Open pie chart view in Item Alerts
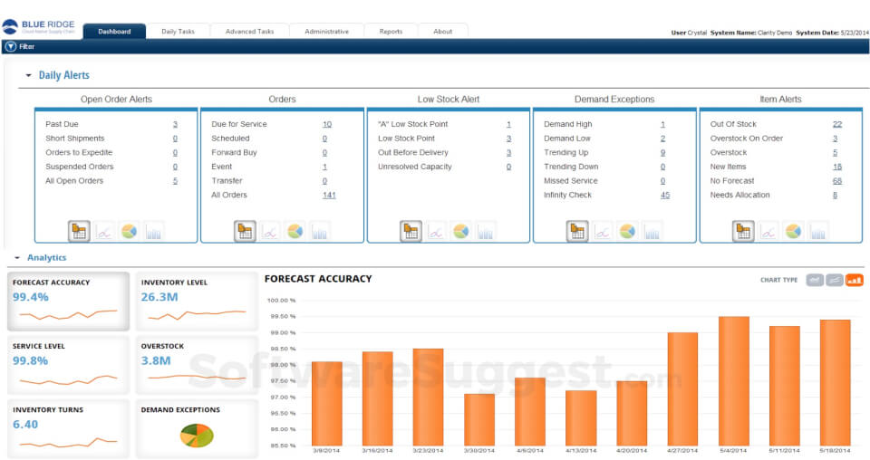Screen dimensions: 870x460 [x=793, y=231]
